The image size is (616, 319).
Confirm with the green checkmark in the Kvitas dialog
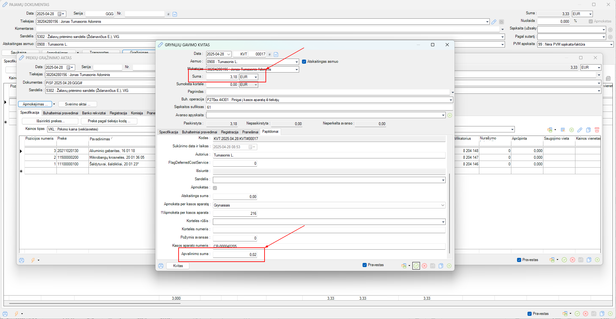[x=416, y=266]
